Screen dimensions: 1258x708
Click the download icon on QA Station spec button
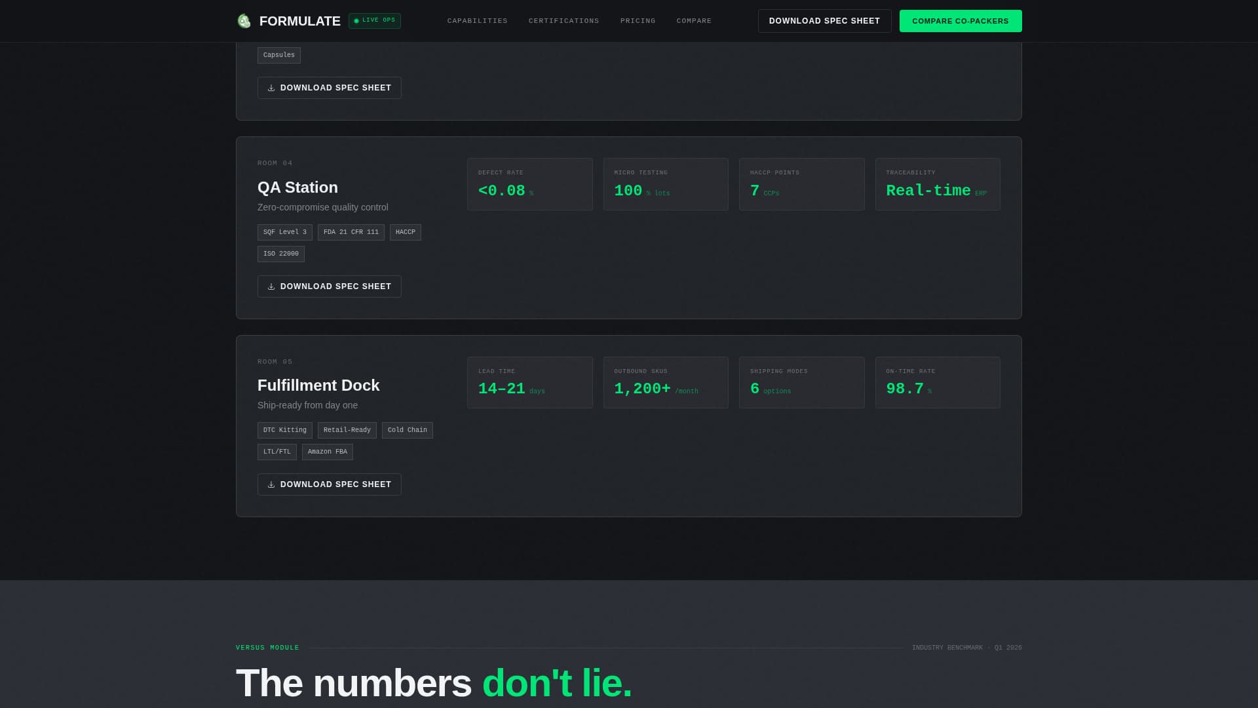[272, 286]
